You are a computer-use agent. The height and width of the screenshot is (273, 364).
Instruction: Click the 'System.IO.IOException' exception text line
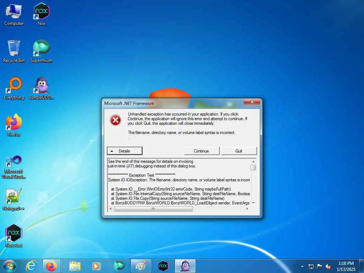click(x=179, y=180)
